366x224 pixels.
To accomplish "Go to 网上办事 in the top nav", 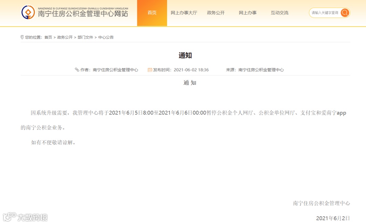I will [x=247, y=13].
